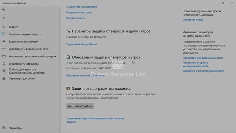Click heading Обновления защиты от вирусов и угроз
236x133 pixels.
pos(106,57)
